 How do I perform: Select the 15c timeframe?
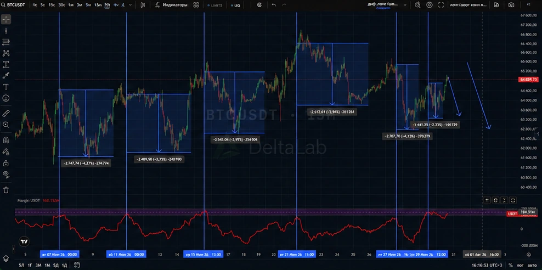(x=52, y=5)
